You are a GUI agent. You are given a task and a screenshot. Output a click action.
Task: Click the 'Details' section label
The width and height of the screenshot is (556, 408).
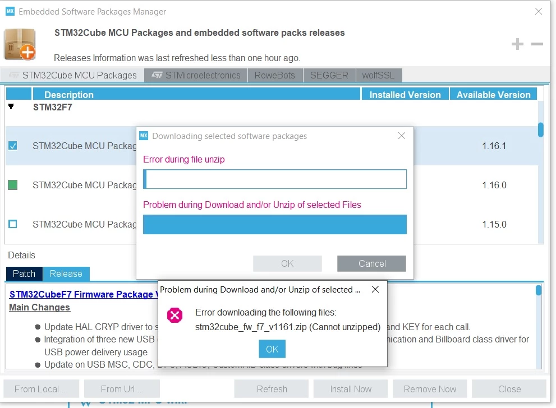tap(22, 255)
